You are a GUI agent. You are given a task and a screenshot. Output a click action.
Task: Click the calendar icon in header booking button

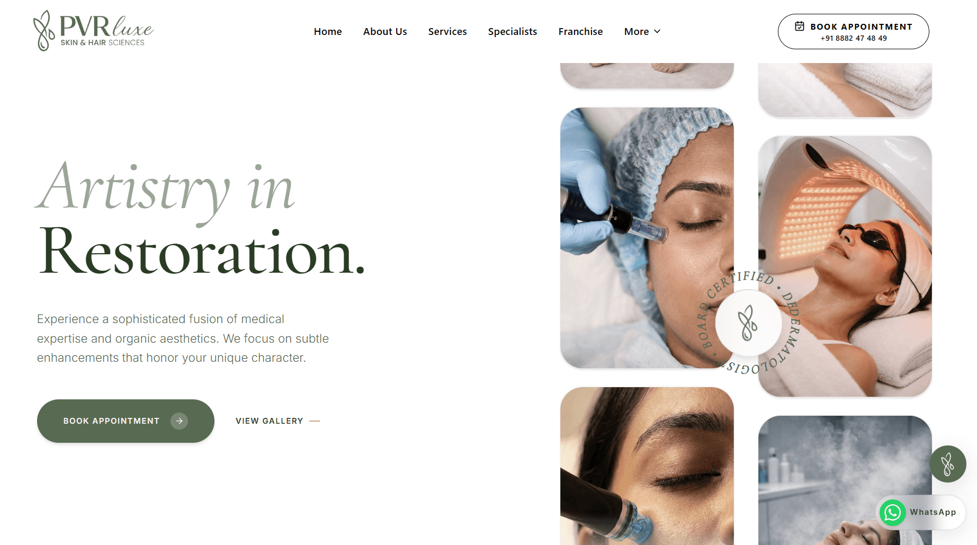coord(800,26)
